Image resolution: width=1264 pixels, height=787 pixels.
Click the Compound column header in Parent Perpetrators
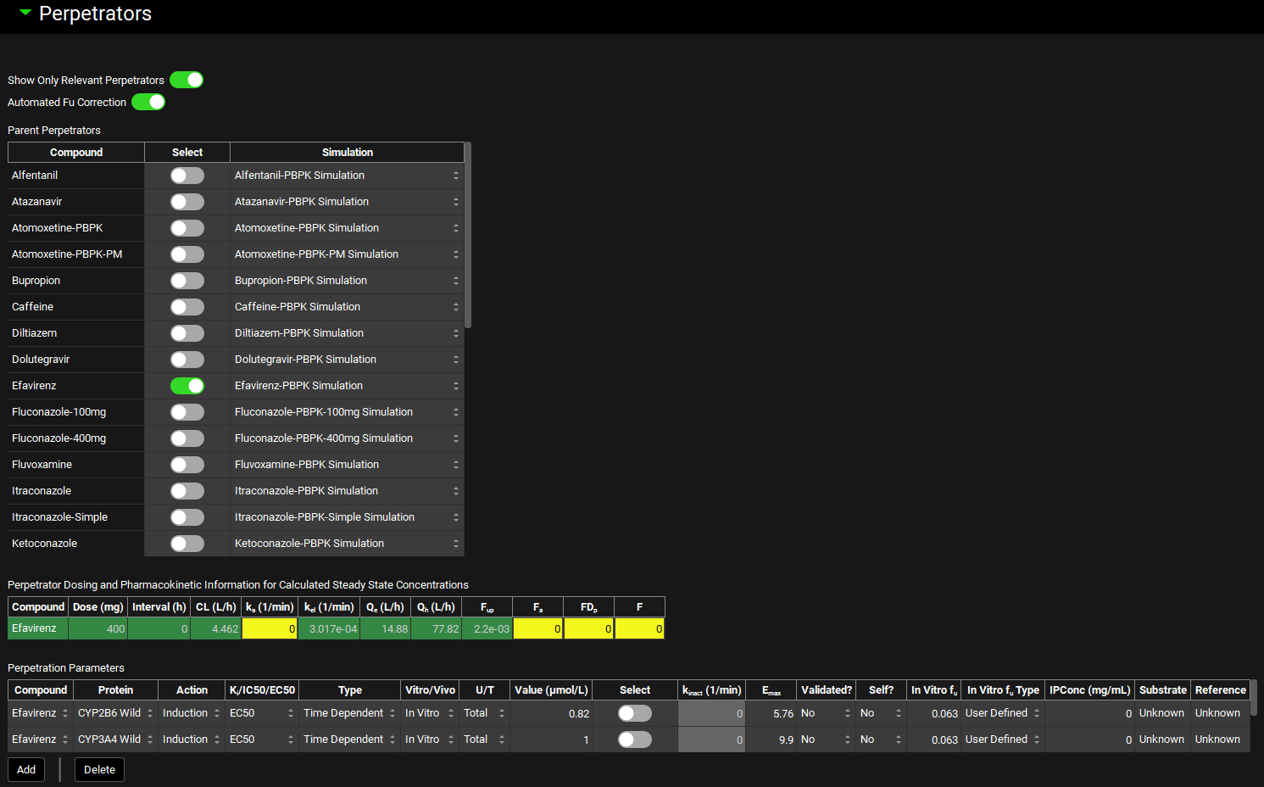76,153
